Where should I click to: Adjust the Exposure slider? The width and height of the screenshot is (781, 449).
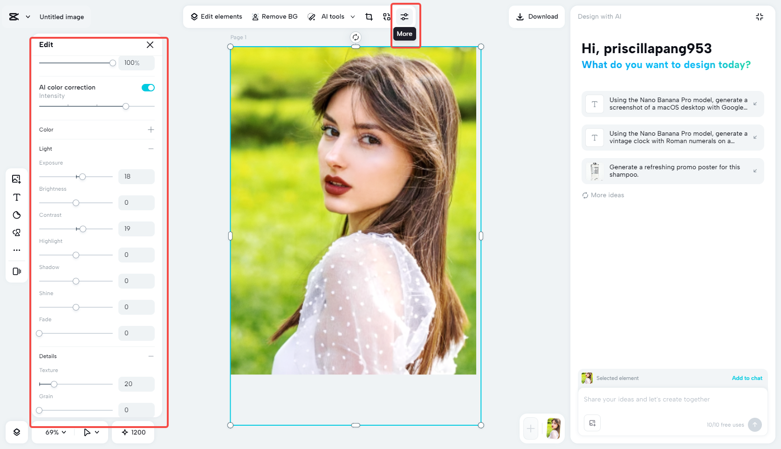82,177
